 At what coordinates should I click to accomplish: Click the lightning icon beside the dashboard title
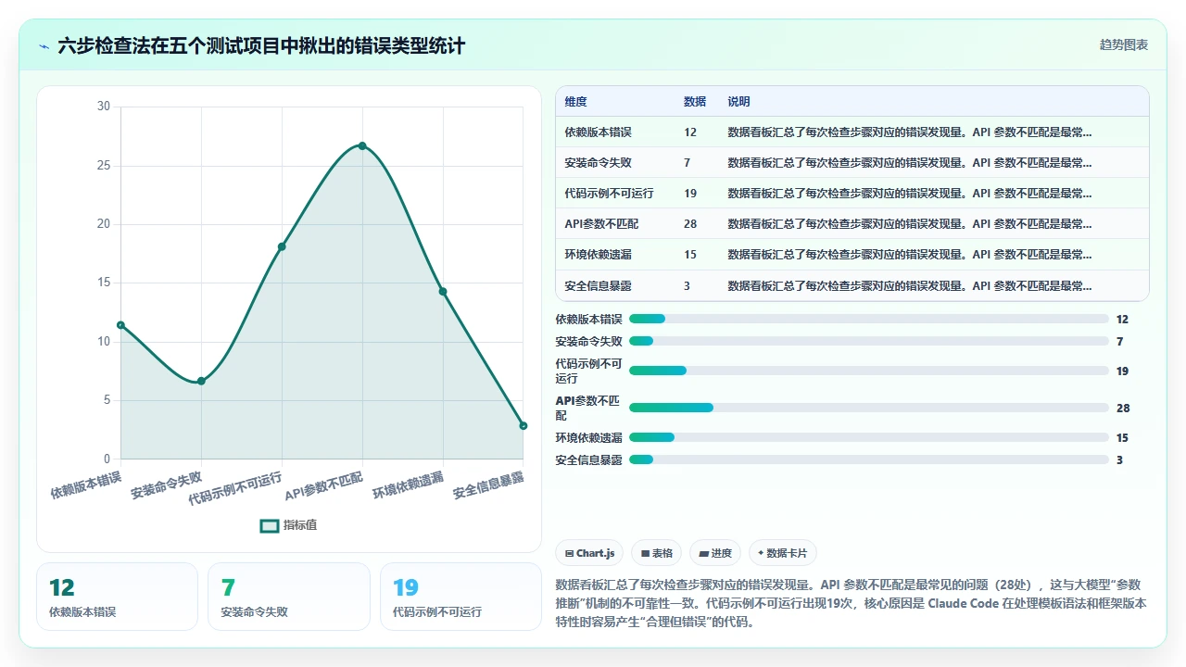click(44, 45)
